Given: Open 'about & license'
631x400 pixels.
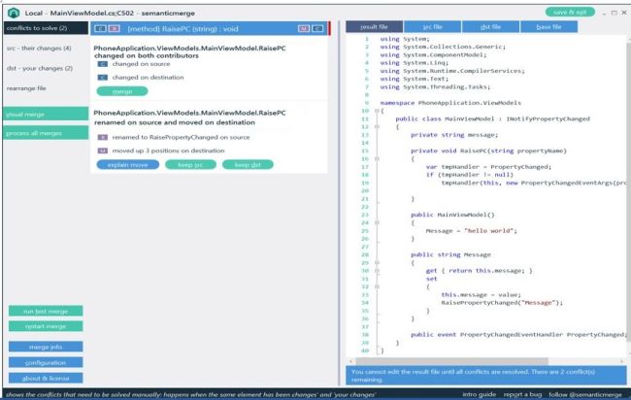Looking at the screenshot, I should pyautogui.click(x=46, y=379).
